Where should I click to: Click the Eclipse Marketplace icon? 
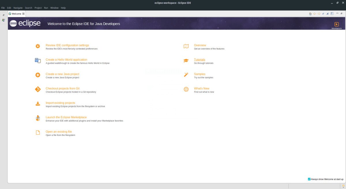38,118
